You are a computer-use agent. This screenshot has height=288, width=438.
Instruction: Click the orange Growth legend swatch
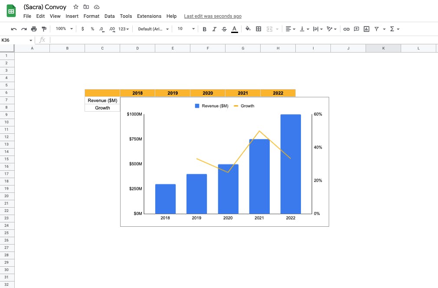pos(236,106)
